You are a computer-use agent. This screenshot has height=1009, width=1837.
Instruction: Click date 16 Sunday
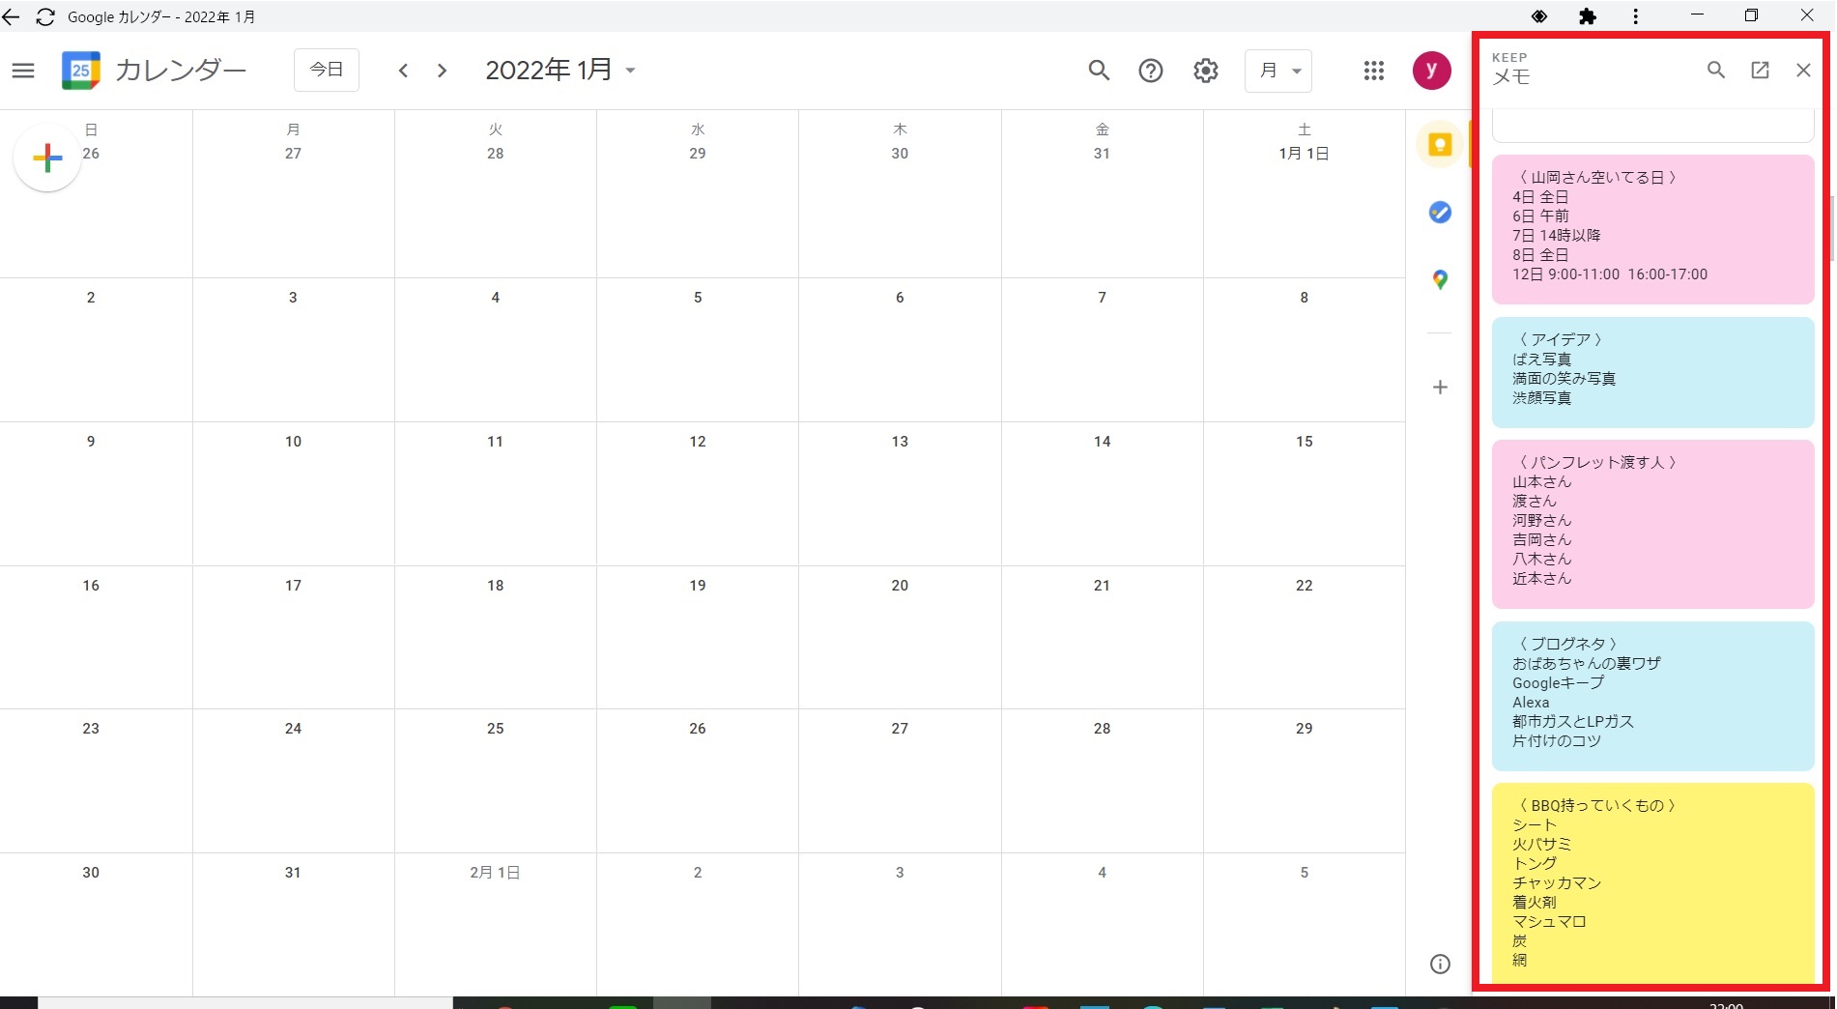(91, 586)
